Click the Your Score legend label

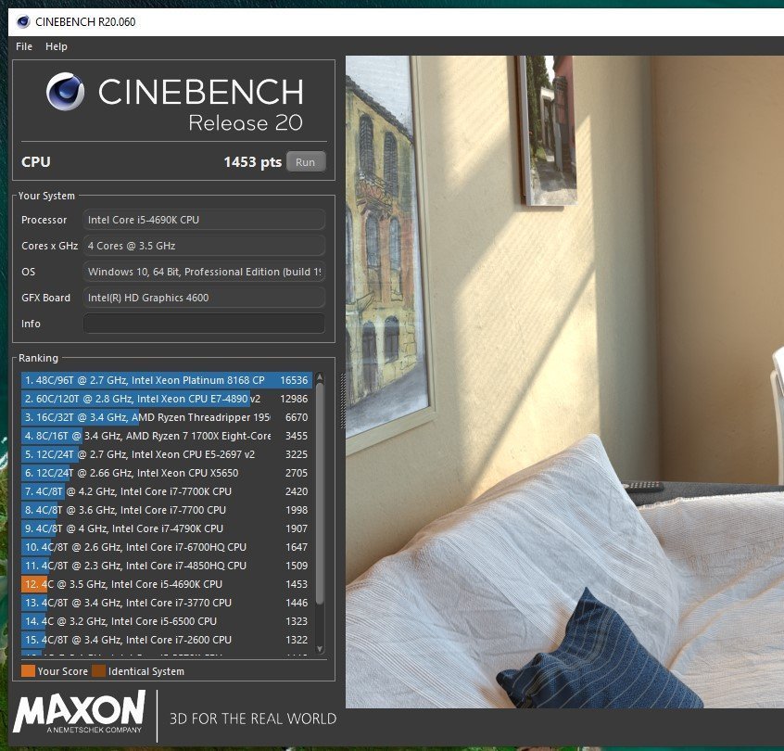(62, 671)
